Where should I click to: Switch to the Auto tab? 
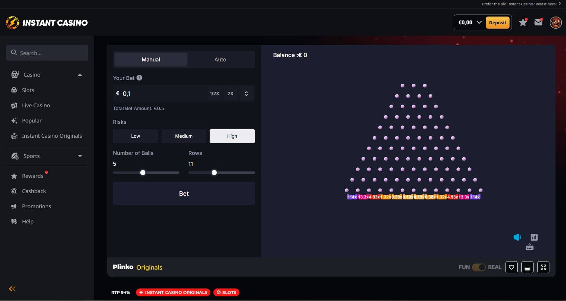click(x=220, y=59)
